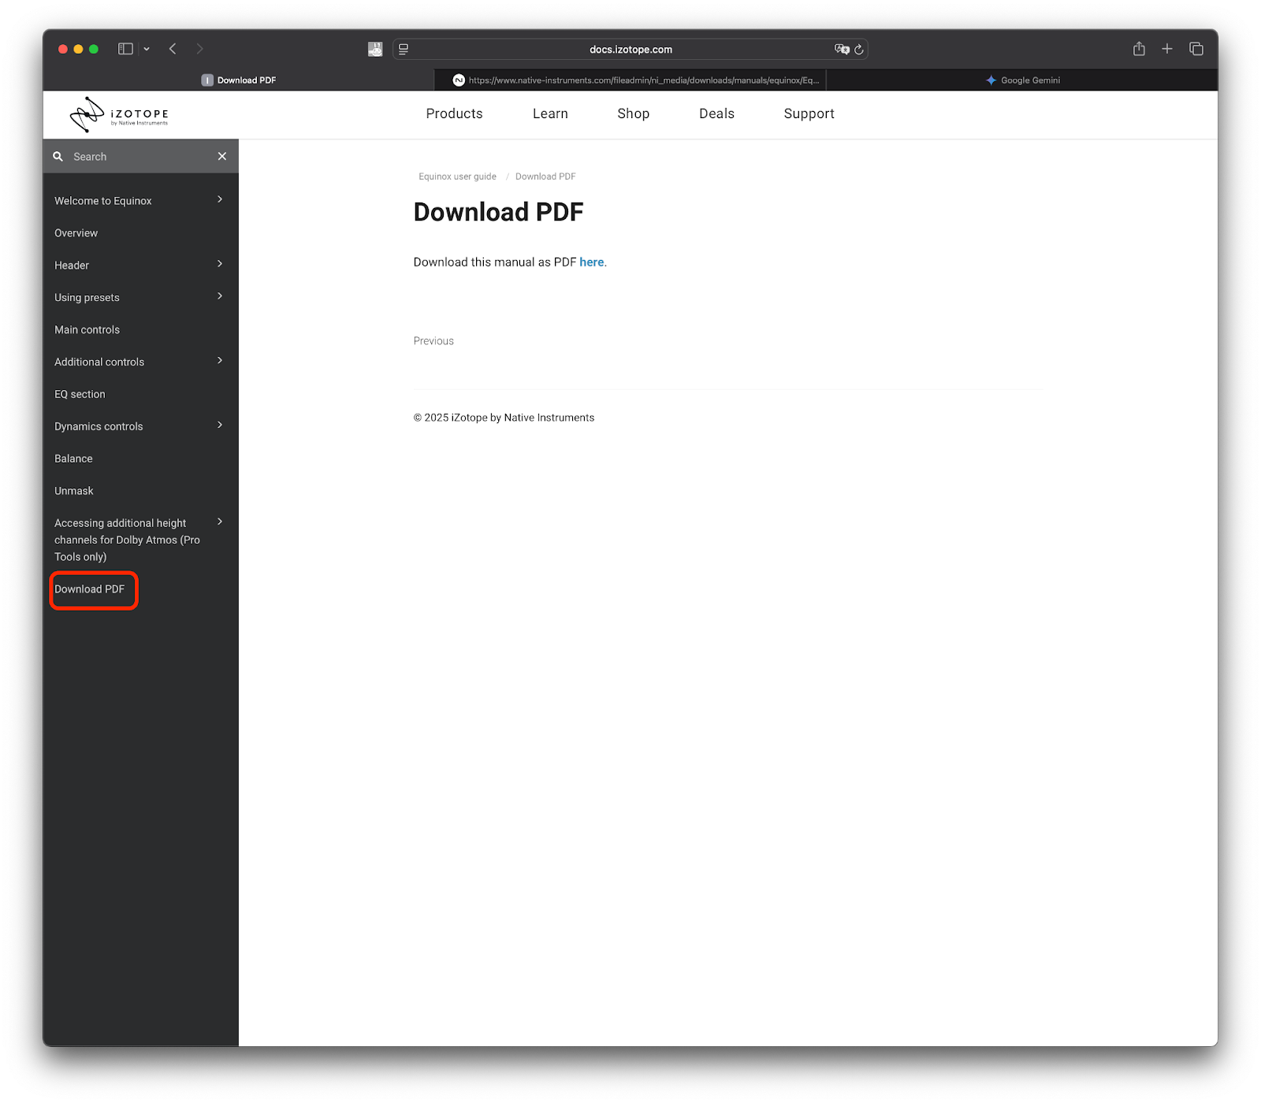Open the Products menu
This screenshot has height=1103, width=1261.
click(x=454, y=113)
